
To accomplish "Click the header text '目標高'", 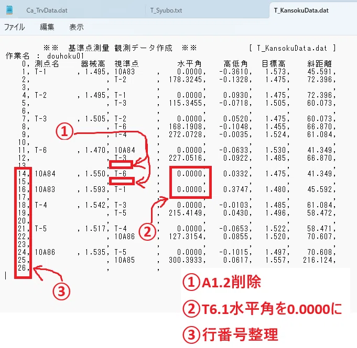I will (x=273, y=64).
